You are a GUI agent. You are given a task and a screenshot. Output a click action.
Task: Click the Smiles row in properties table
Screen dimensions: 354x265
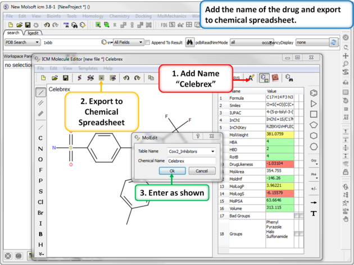click(261, 105)
